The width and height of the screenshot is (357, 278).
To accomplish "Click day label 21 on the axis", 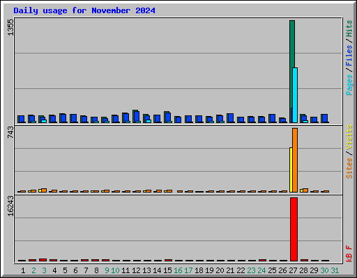I will tap(230, 270).
